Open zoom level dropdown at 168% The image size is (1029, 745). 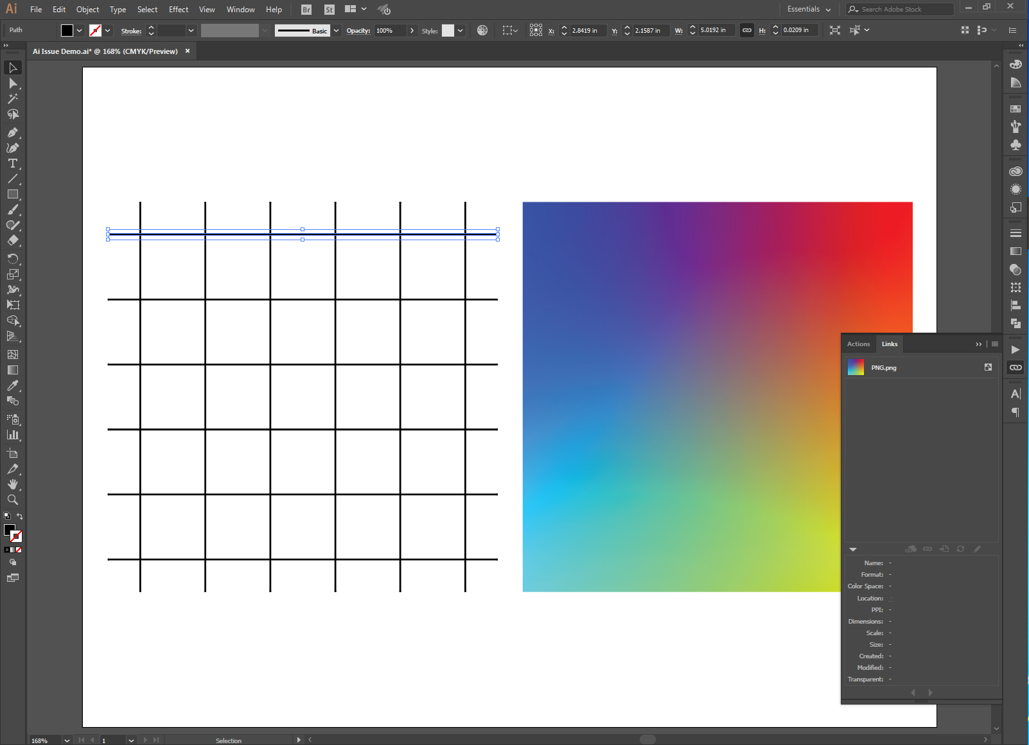(x=67, y=741)
